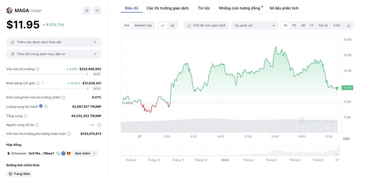The width and height of the screenshot is (366, 177).
Task: Click the 11.4832 opening price label
Action: [128, 103]
